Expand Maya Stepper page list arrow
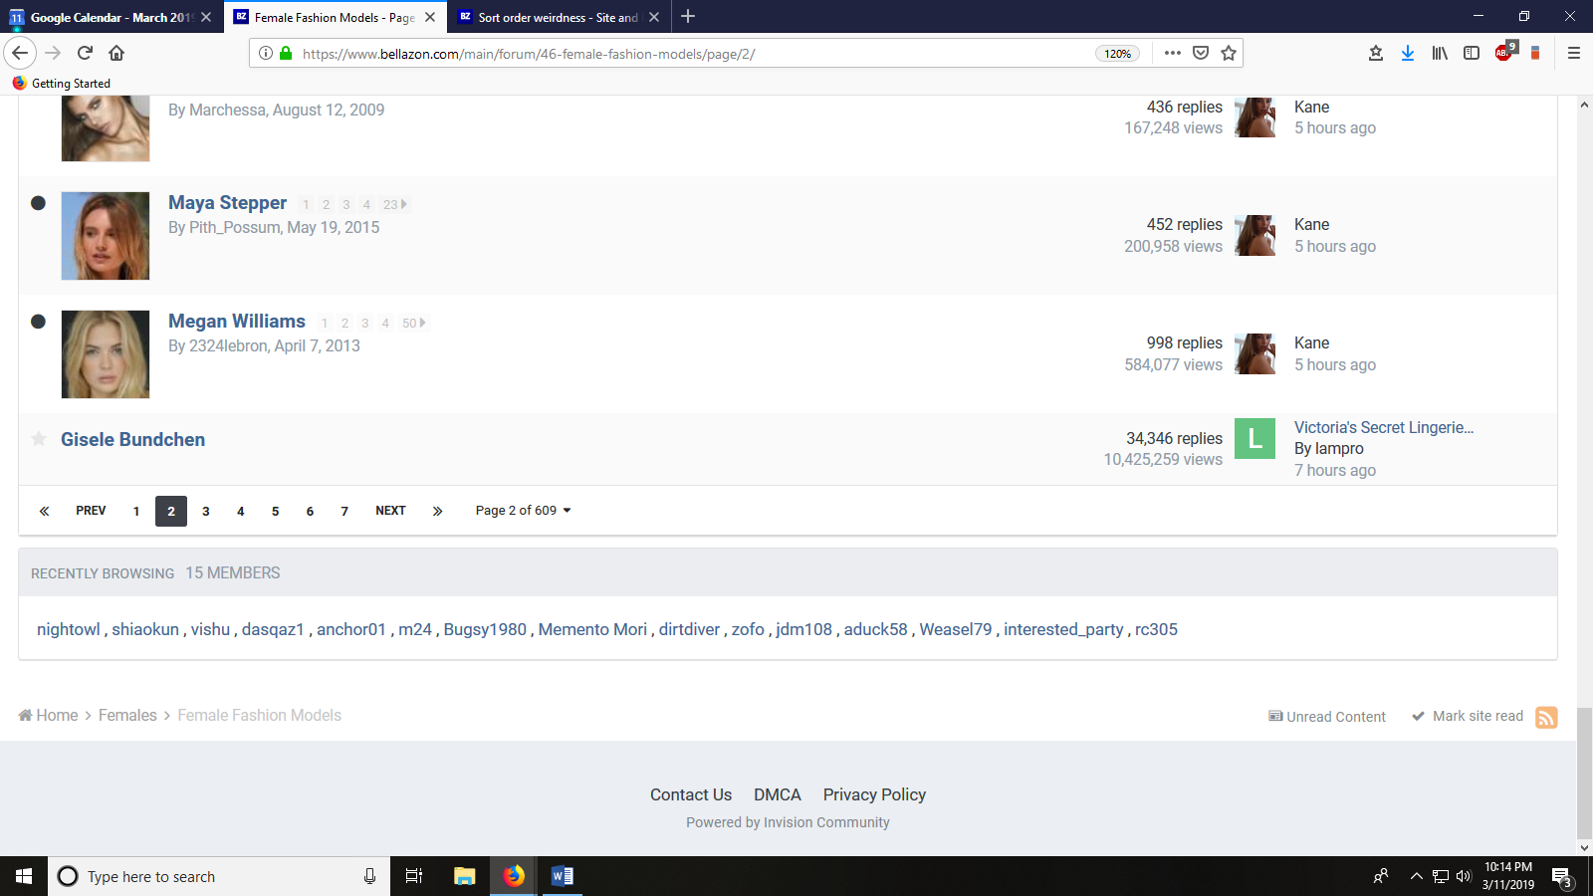This screenshot has height=896, width=1593. click(403, 204)
